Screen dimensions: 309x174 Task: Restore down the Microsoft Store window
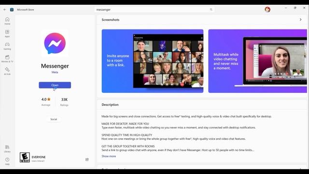coord(295,8)
